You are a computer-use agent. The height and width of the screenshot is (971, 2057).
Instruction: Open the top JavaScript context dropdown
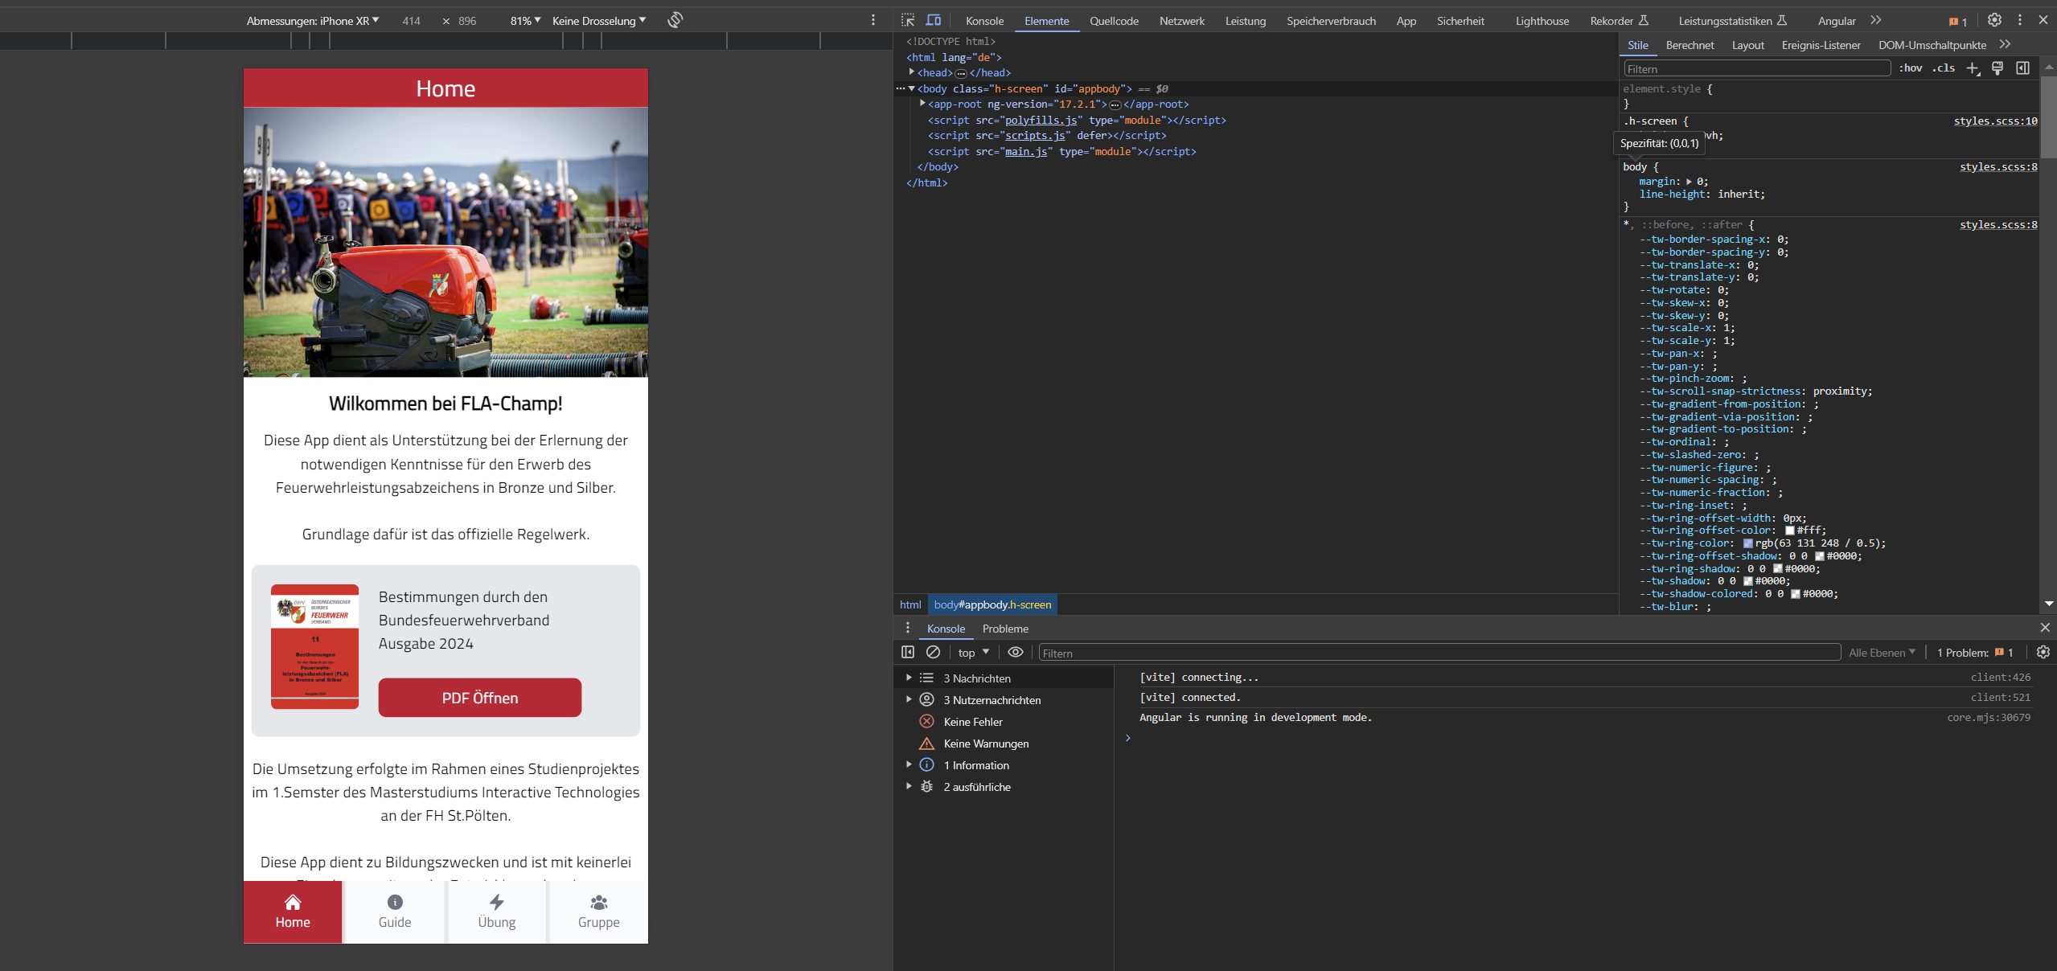(973, 653)
